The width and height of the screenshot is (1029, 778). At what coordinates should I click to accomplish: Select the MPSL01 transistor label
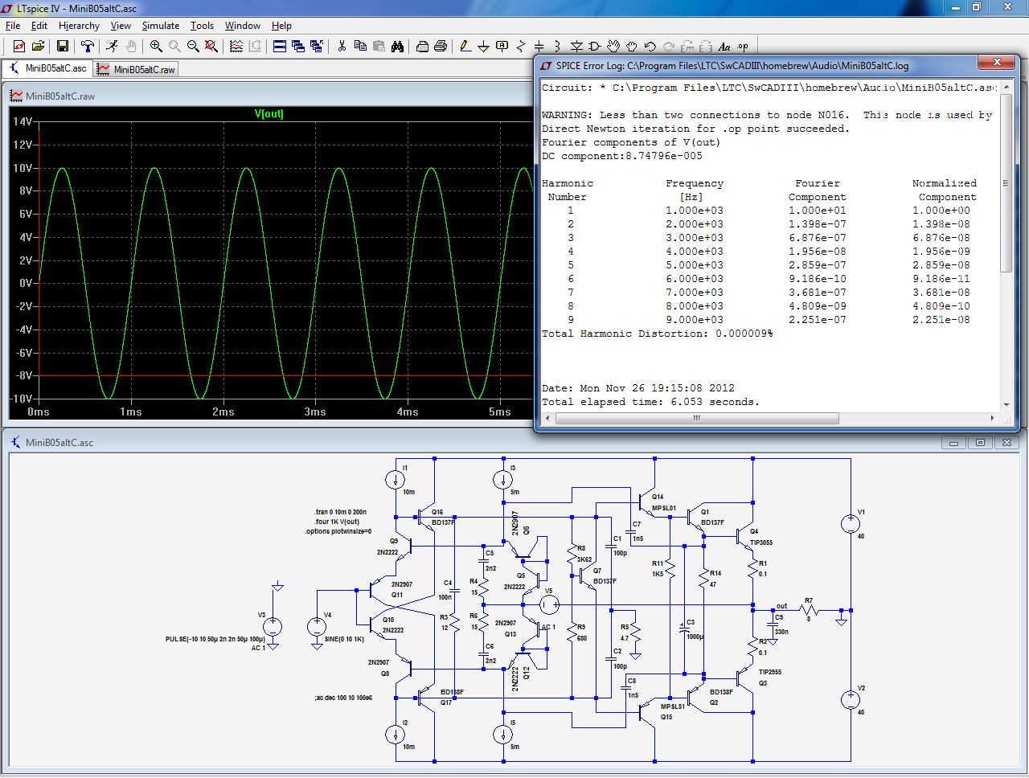(663, 508)
